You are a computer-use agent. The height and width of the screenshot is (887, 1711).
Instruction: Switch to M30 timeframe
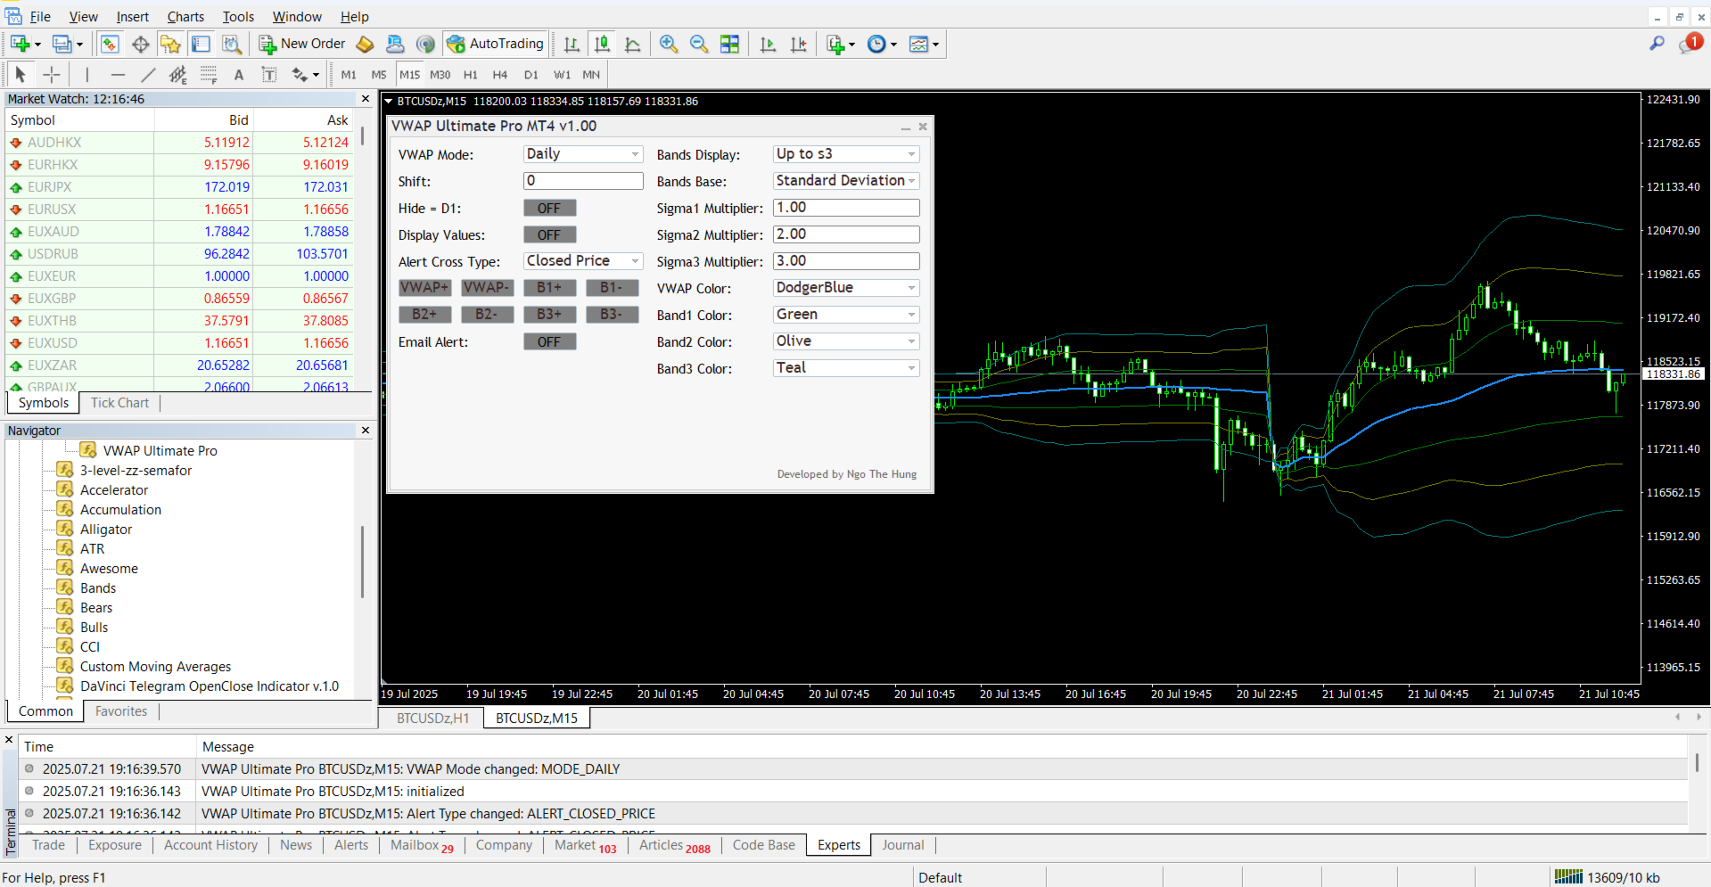pos(440,75)
